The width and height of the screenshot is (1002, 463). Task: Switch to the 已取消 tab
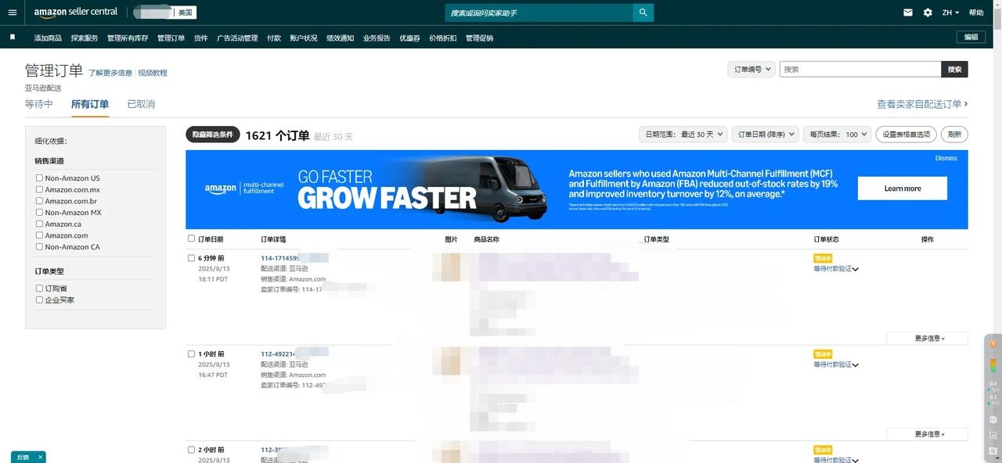(x=141, y=104)
